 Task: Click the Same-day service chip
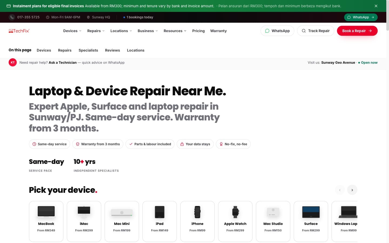pyautogui.click(x=49, y=144)
